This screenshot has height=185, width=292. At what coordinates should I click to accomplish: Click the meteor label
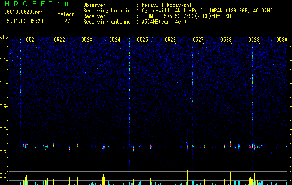(x=66, y=14)
